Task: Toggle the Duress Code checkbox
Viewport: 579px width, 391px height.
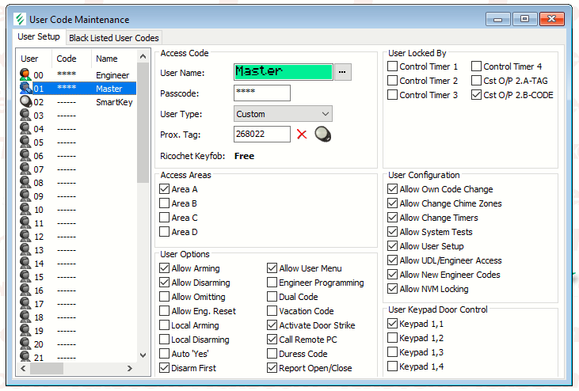Action: 272,354
